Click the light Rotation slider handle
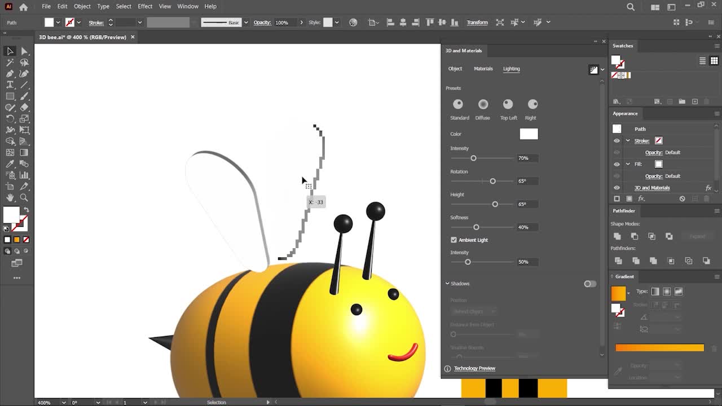The width and height of the screenshot is (722, 406). pos(492,181)
